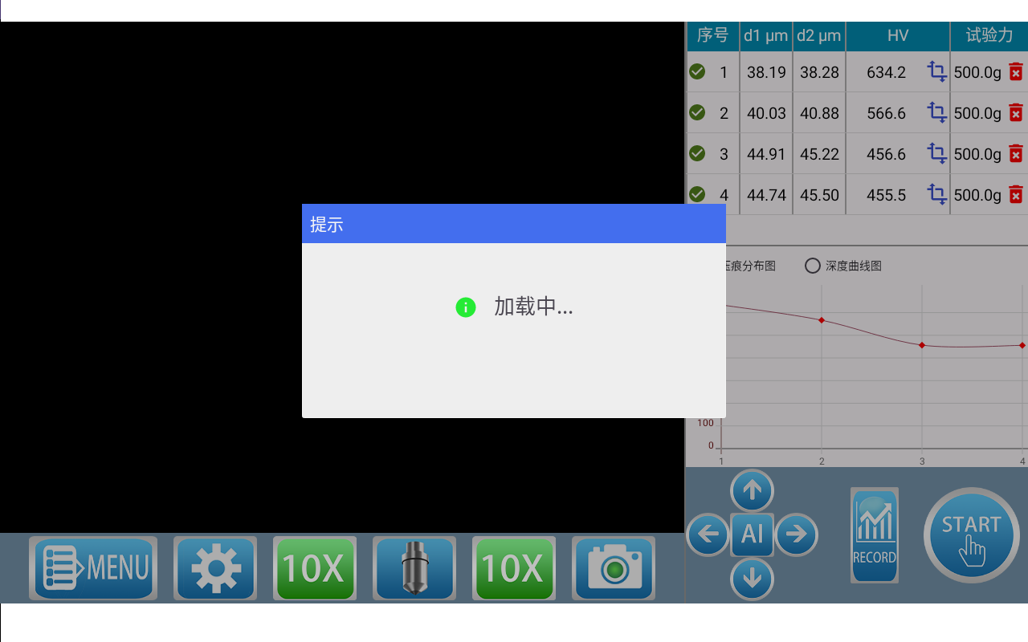Select the d1 value 40.03
The width and height of the screenshot is (1028, 642).
766,113
